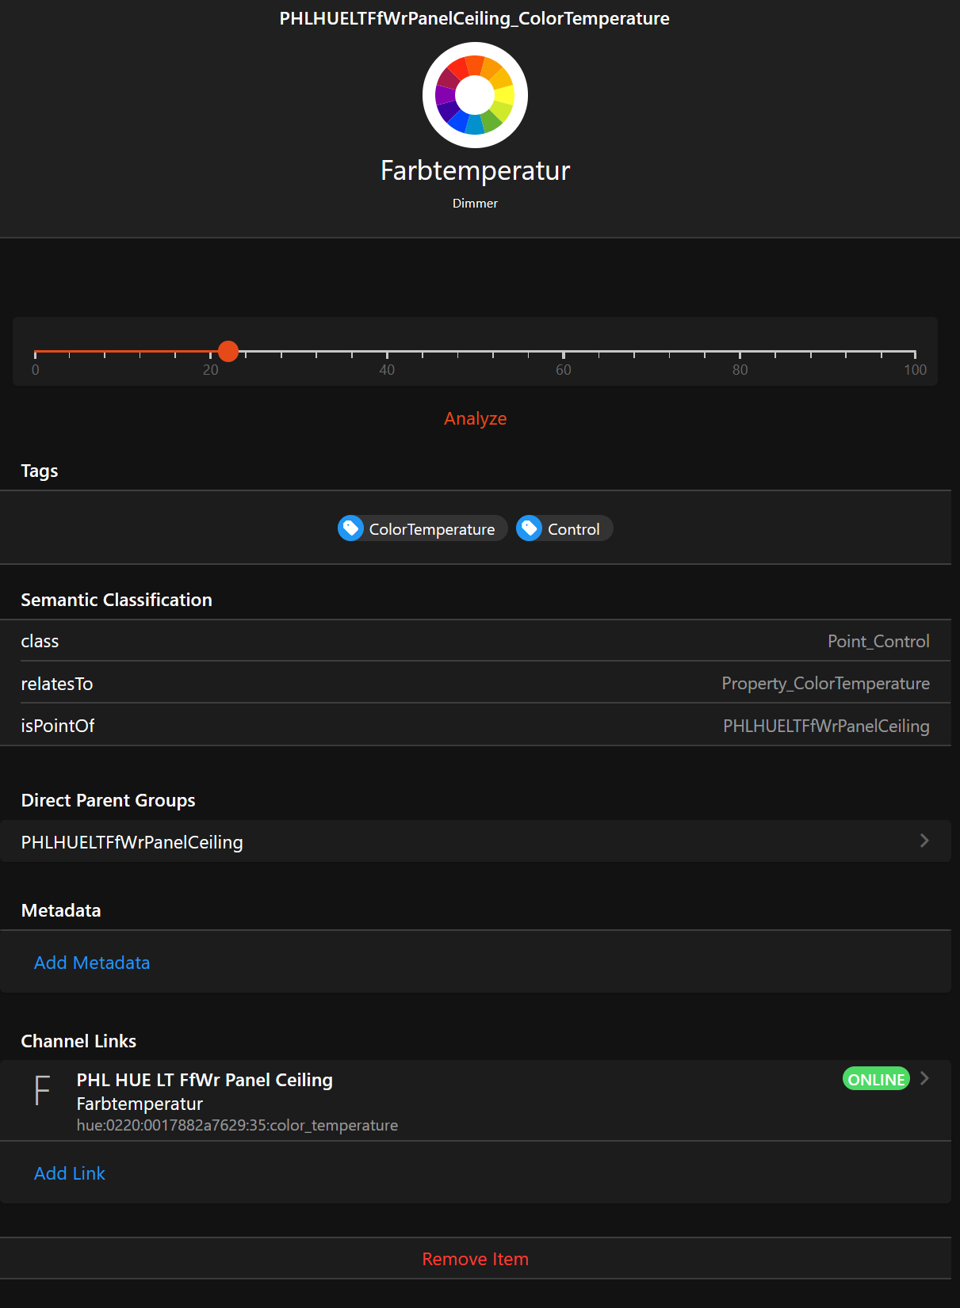Set slider to the 60 mark
Image resolution: width=960 pixels, height=1308 pixels.
point(563,351)
